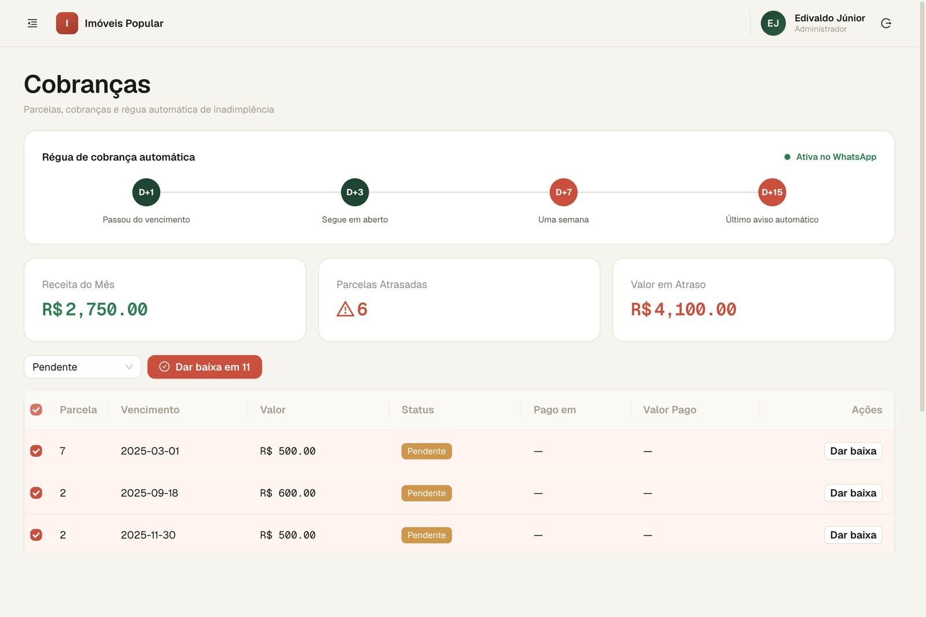Click the Pendente badge in 2025-03-01 row

coord(427,451)
